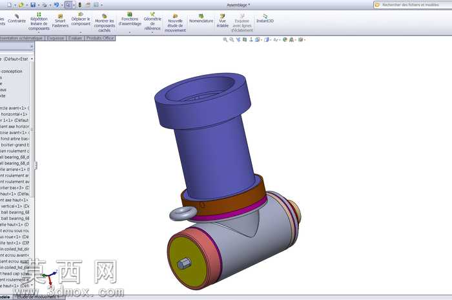Click Zoom to area icon
The image size is (452, 300).
(x=231, y=40)
